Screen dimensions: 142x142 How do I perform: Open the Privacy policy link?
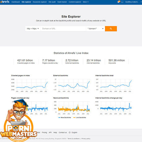tap(86, 139)
